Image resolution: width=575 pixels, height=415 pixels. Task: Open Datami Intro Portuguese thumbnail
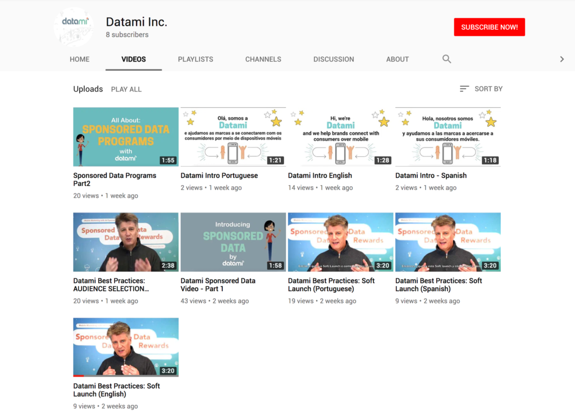pos(233,137)
